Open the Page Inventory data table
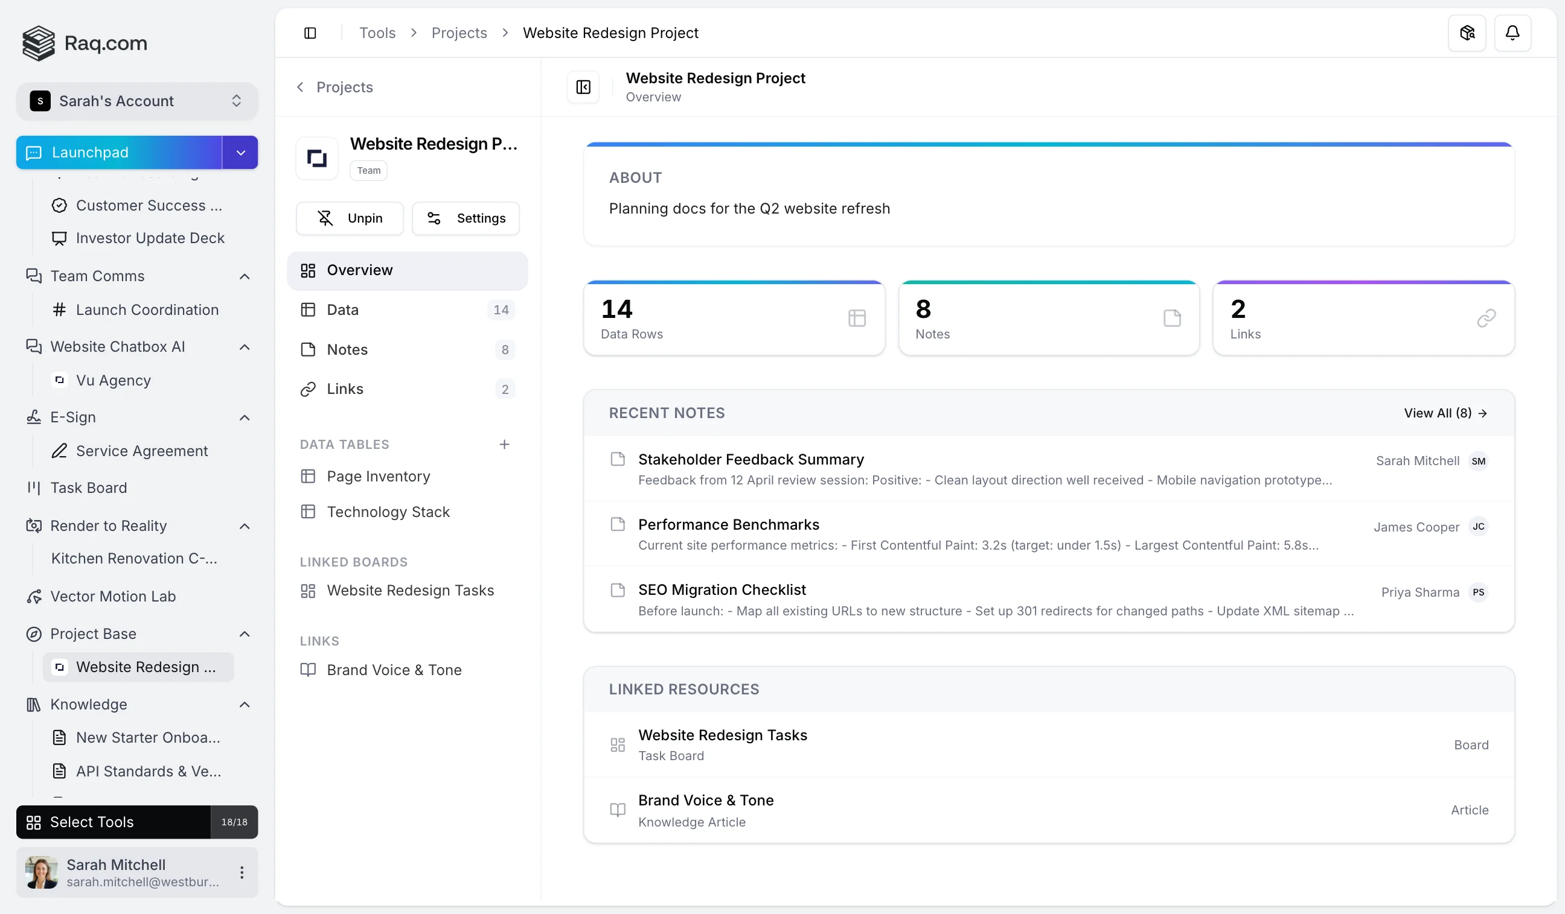1565x914 pixels. (378, 476)
